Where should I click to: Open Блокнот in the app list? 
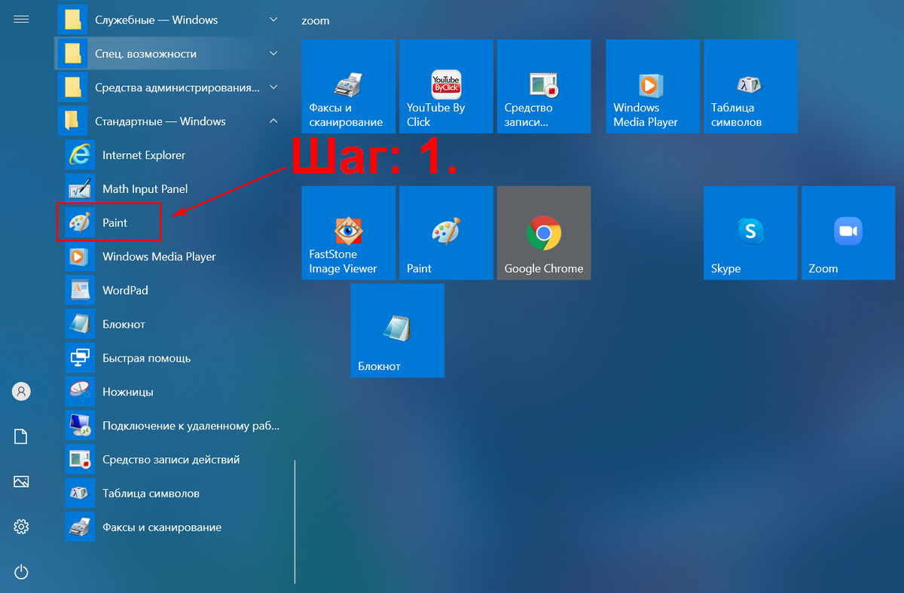172,324
